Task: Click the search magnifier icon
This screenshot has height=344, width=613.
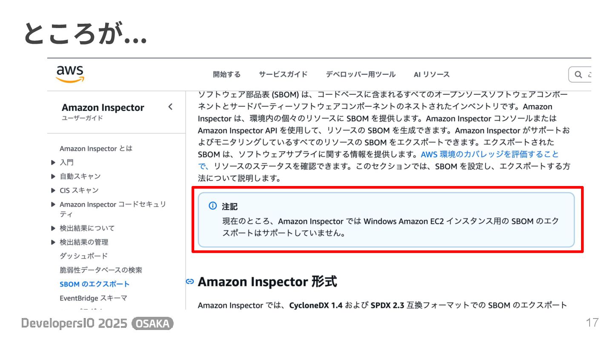Action: point(578,75)
